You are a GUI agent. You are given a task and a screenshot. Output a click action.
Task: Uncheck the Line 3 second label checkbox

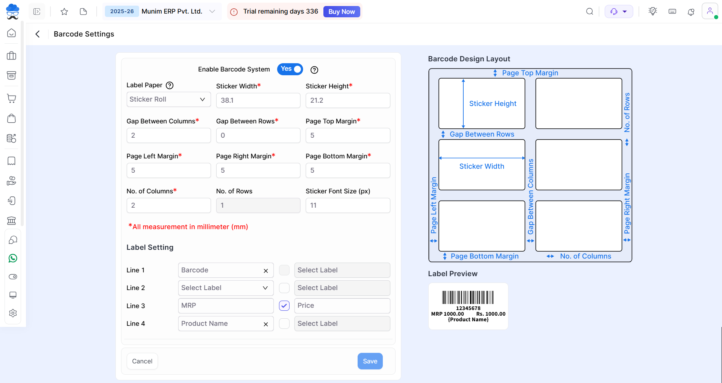(x=284, y=306)
